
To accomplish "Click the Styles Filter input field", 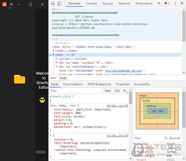I will point(76,91).
